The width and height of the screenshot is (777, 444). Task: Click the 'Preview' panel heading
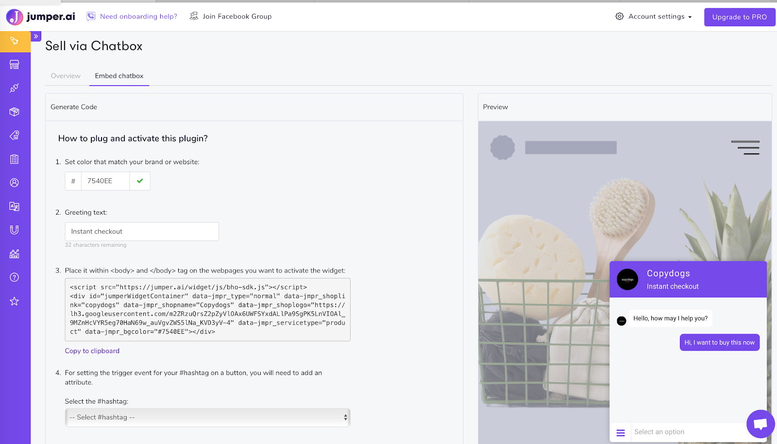point(495,107)
